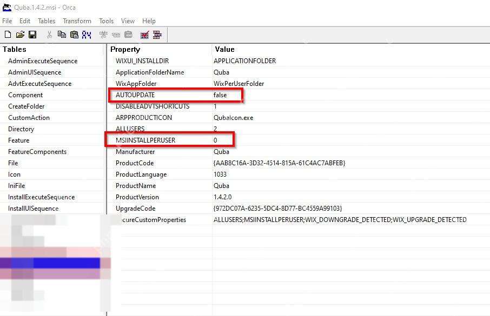Screen dimensions: 490x316
Task: Select the InstallExecuteSequence table
Action: tap(41, 197)
